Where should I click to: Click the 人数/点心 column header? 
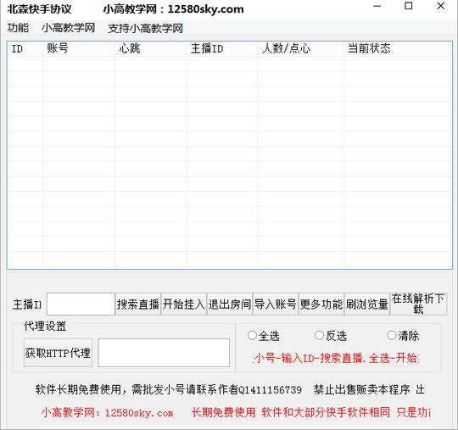click(x=301, y=48)
